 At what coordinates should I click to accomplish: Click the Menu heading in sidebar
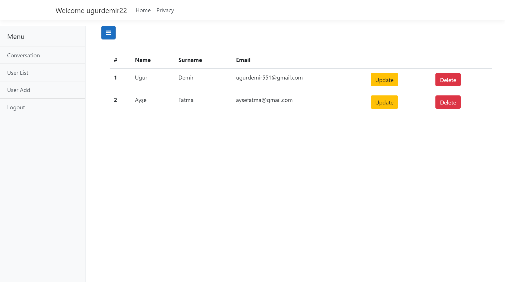click(16, 37)
